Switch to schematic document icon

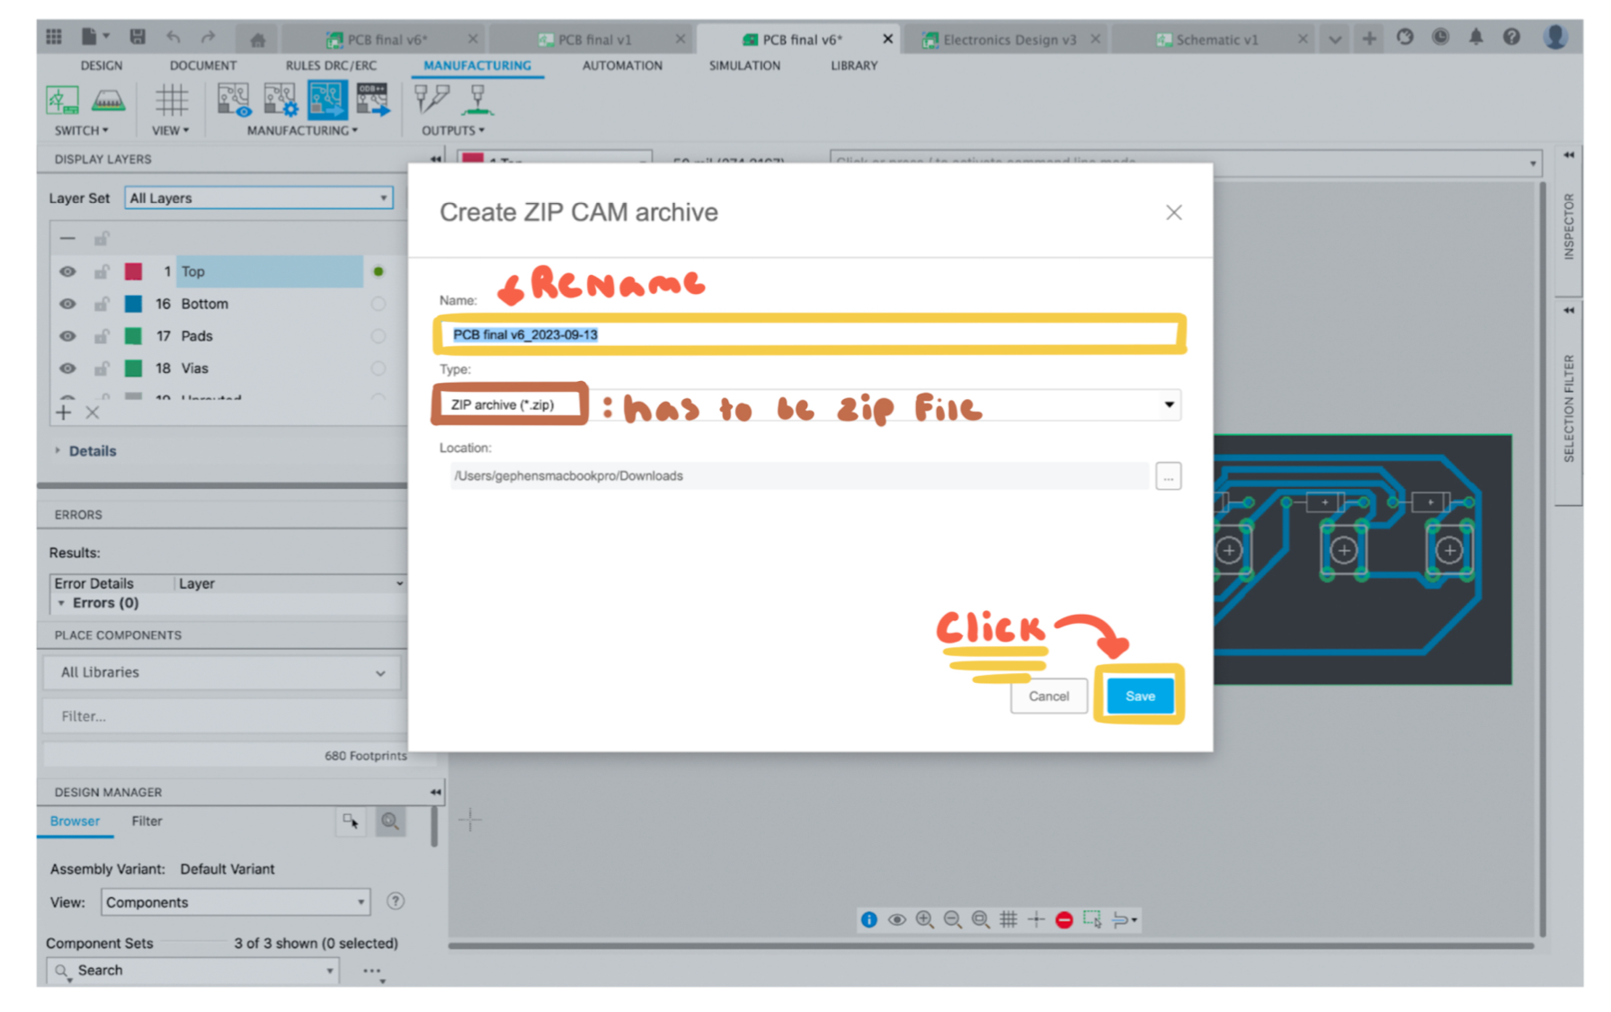(62, 100)
